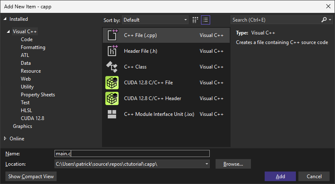
Task: Switch to small icons grid view
Action: click(195, 20)
